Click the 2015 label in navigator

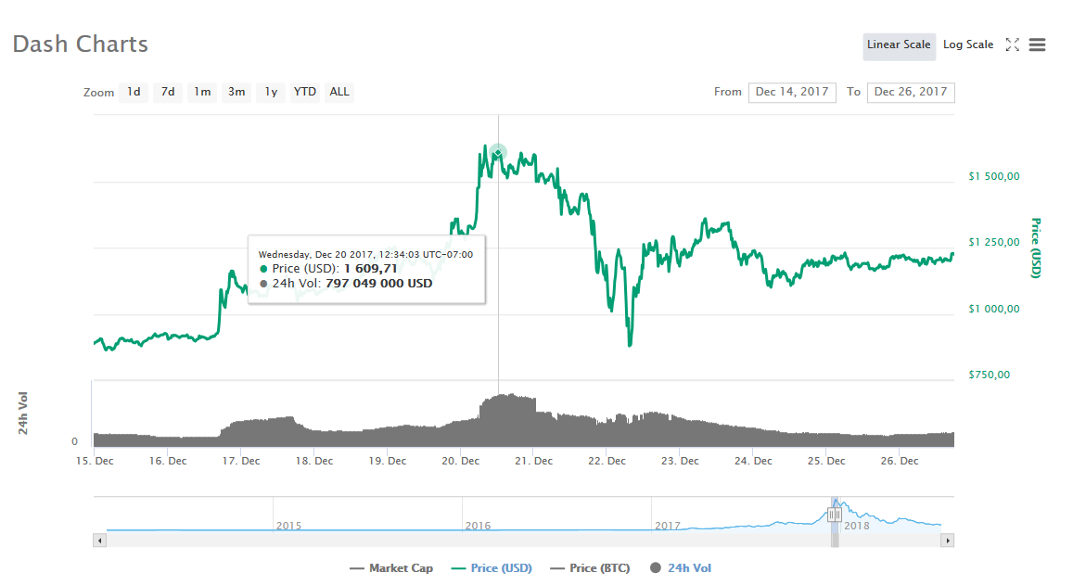tap(288, 526)
